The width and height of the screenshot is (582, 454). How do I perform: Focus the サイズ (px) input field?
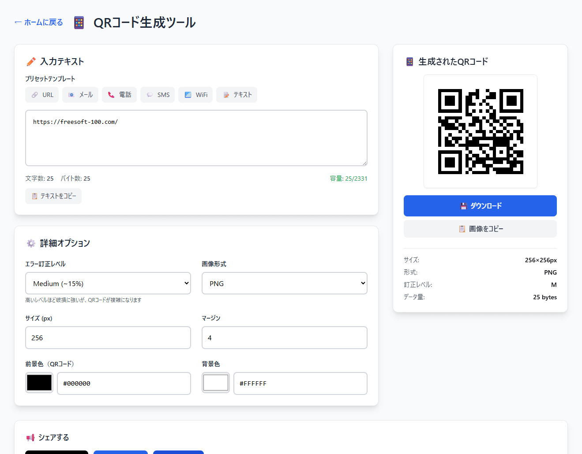(x=108, y=338)
